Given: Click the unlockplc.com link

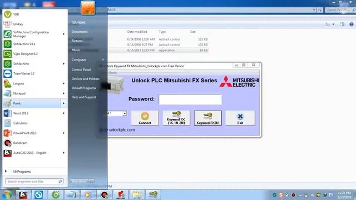Looking at the screenshot, I should click(x=122, y=130).
